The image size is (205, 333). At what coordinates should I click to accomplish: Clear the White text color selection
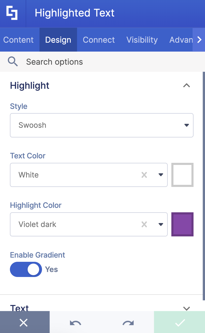144,175
